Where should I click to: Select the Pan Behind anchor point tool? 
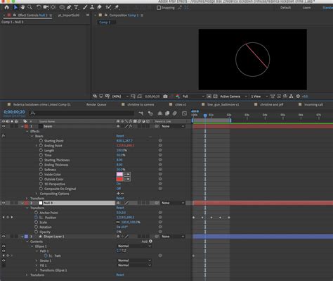[53, 8]
